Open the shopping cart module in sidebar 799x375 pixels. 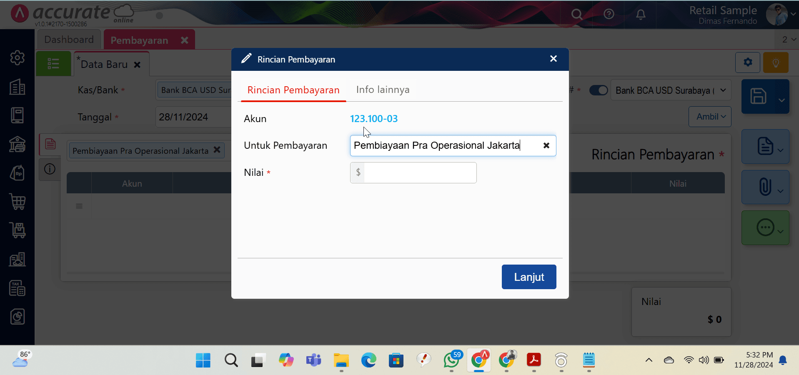(18, 202)
